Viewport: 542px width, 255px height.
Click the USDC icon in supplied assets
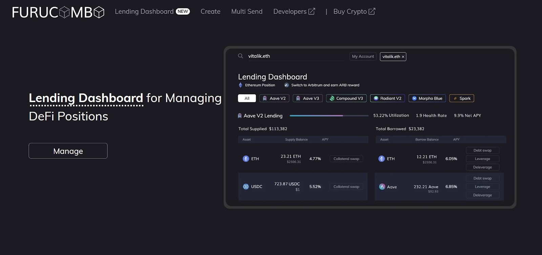[246, 186]
